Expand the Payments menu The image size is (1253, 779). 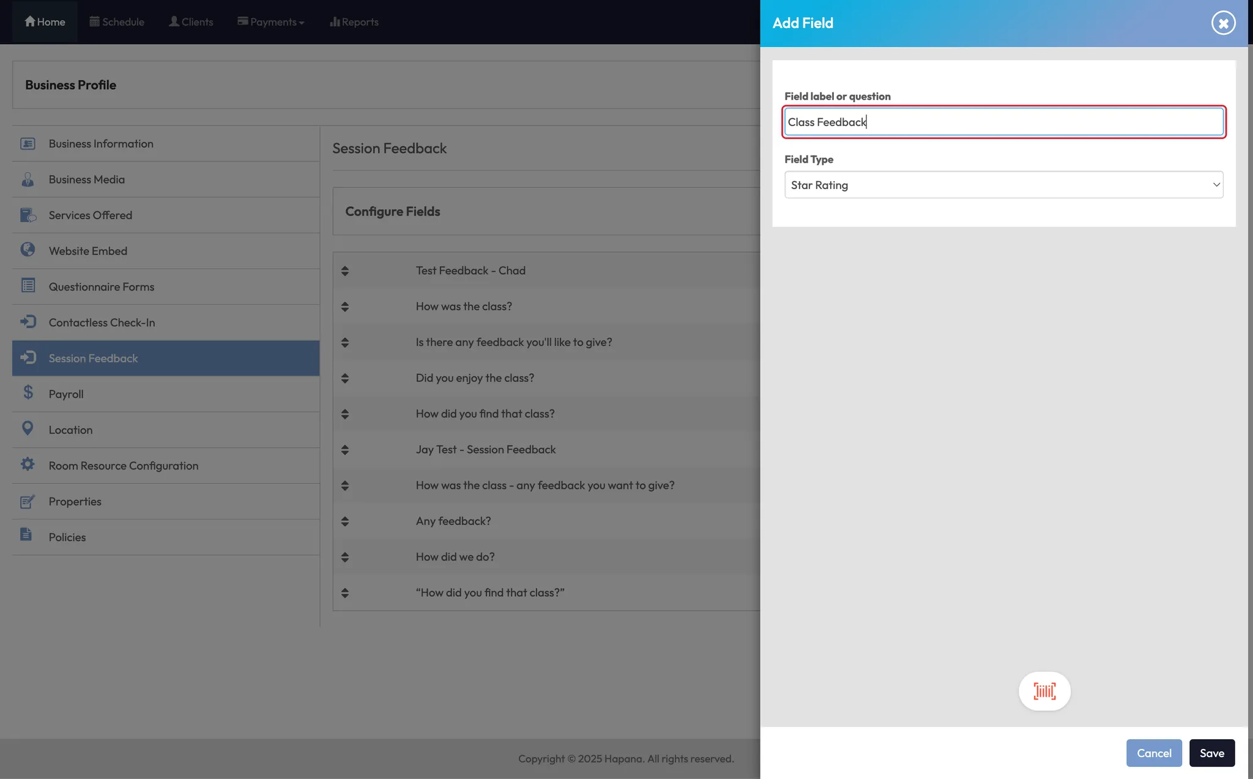point(271,22)
